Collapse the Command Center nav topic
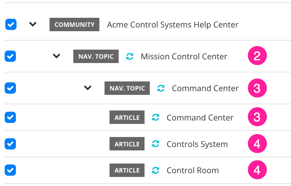 (88, 88)
